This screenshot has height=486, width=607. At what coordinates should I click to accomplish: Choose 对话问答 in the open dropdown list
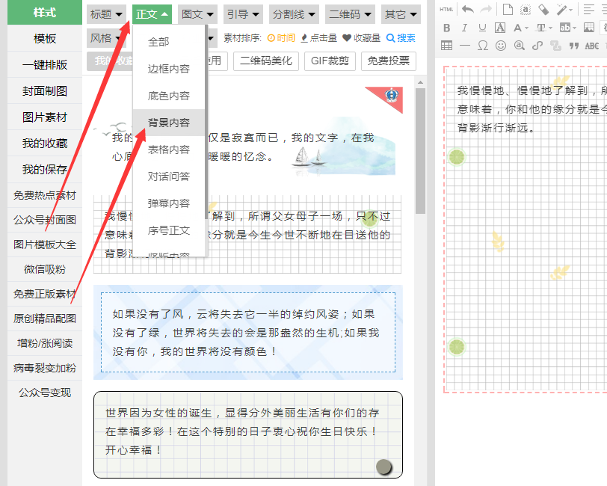click(x=168, y=176)
